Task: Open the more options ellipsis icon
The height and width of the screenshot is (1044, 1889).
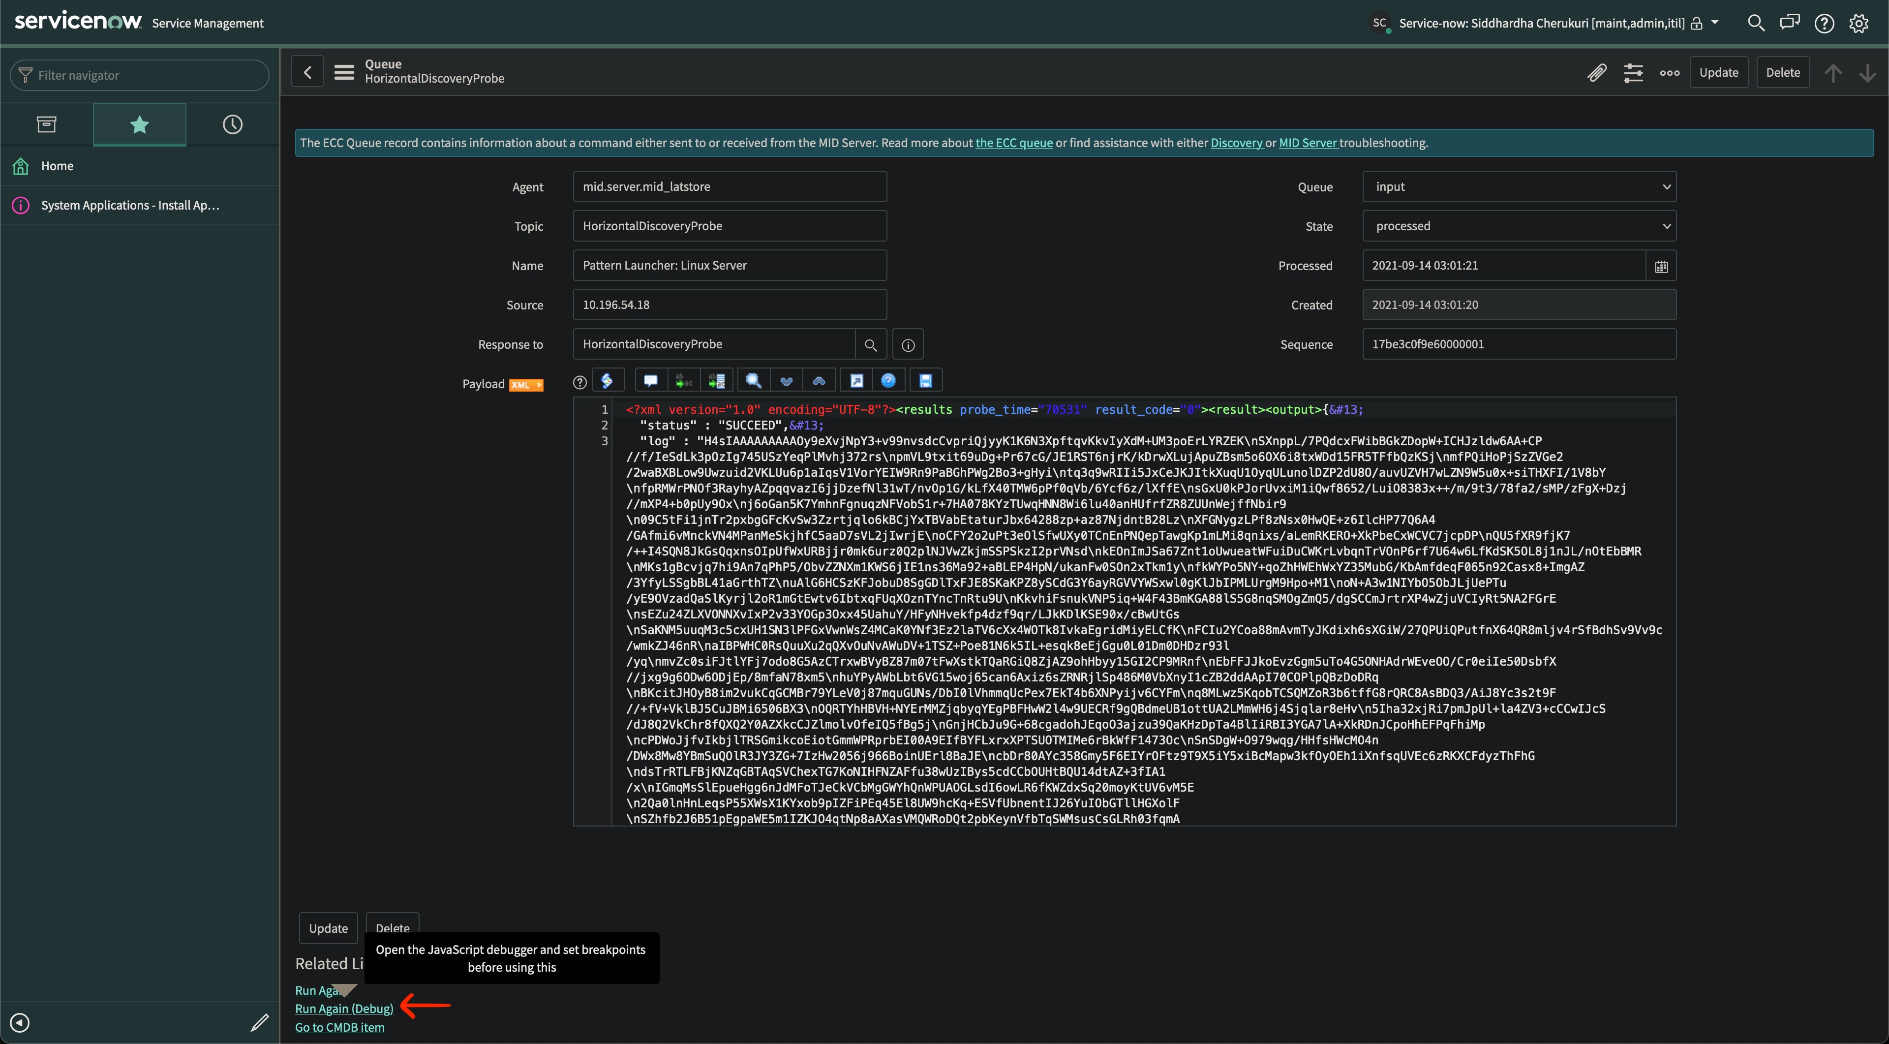Action: pos(1670,73)
